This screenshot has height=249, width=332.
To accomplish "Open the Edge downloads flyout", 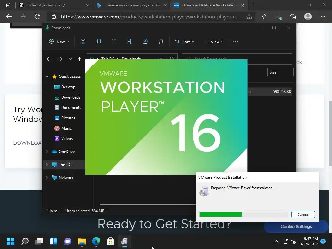I will [279, 17].
